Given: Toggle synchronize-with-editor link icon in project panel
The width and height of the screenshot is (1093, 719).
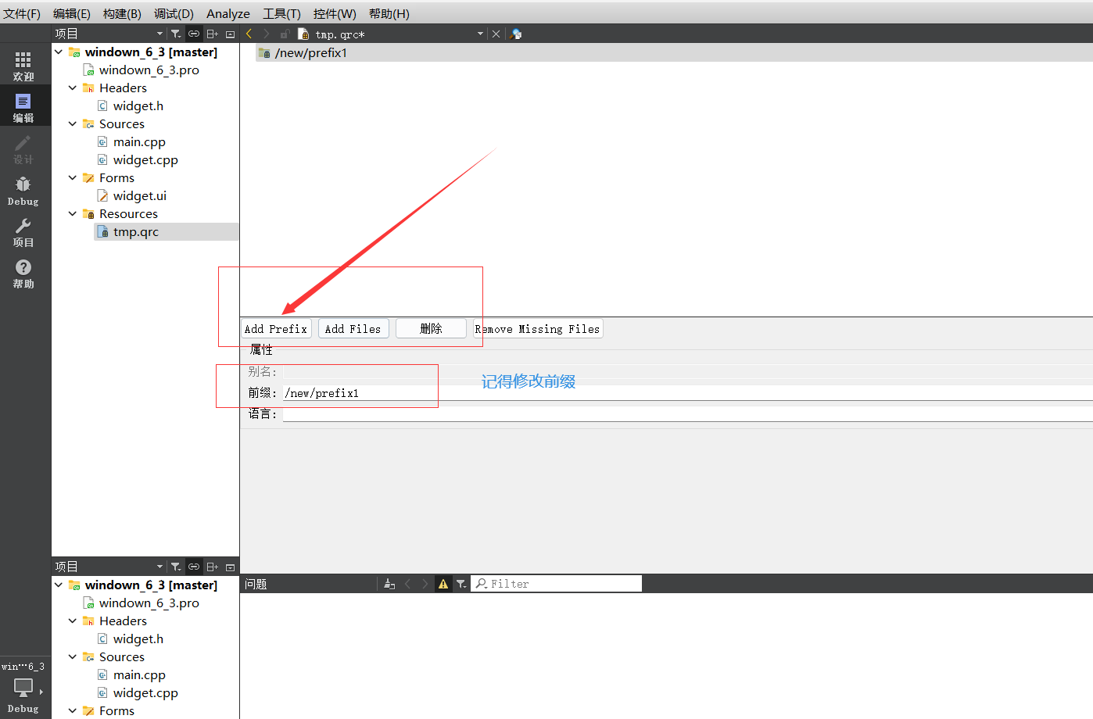Looking at the screenshot, I should tap(193, 33).
